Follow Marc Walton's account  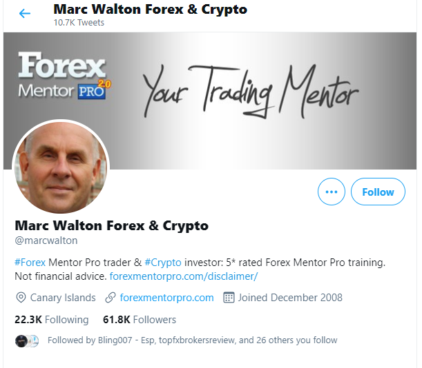pos(378,192)
